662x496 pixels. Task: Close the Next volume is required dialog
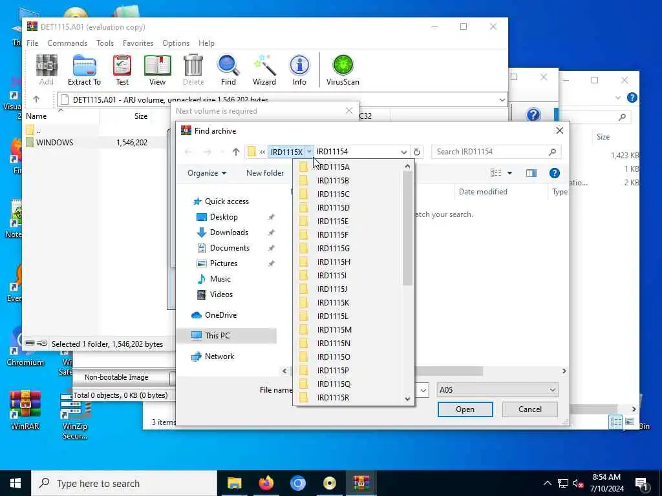[x=348, y=110]
